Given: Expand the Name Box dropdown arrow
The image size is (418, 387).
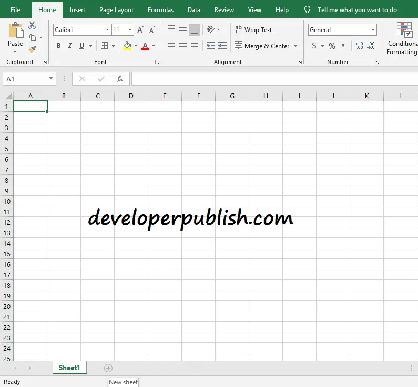Looking at the screenshot, I should click(x=50, y=79).
